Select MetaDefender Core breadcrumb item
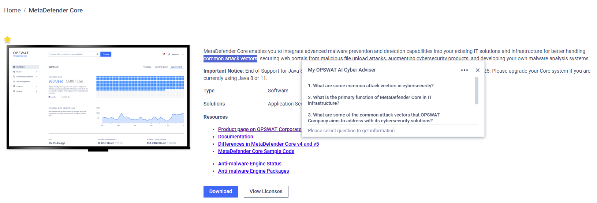The height and width of the screenshot is (203, 597). [x=56, y=10]
